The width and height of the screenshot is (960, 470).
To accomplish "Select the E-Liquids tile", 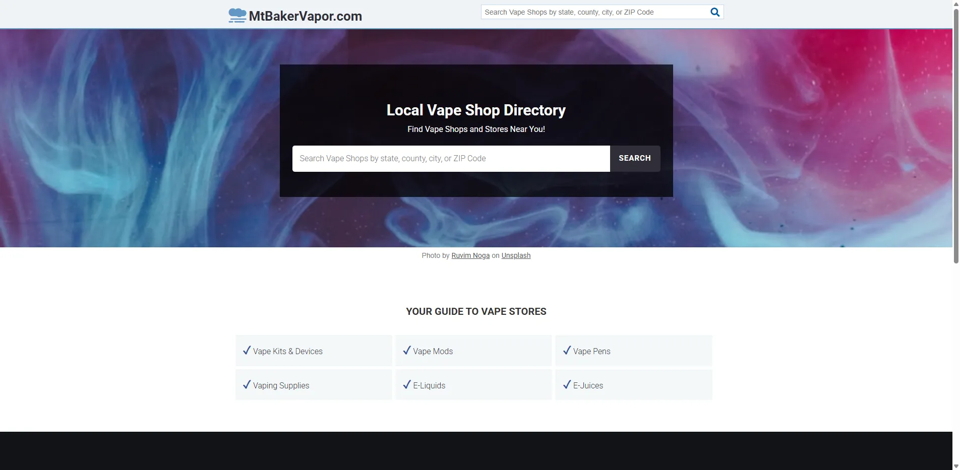I will [473, 385].
